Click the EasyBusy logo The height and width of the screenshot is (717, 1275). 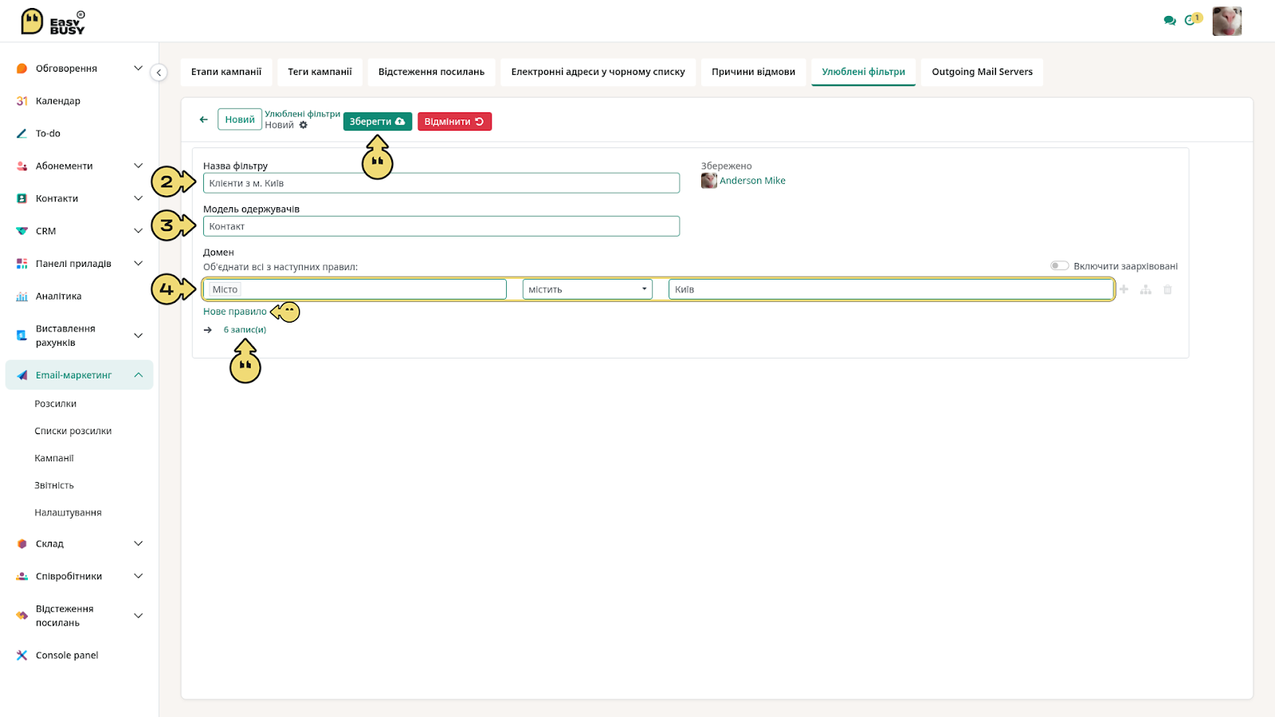click(53, 22)
